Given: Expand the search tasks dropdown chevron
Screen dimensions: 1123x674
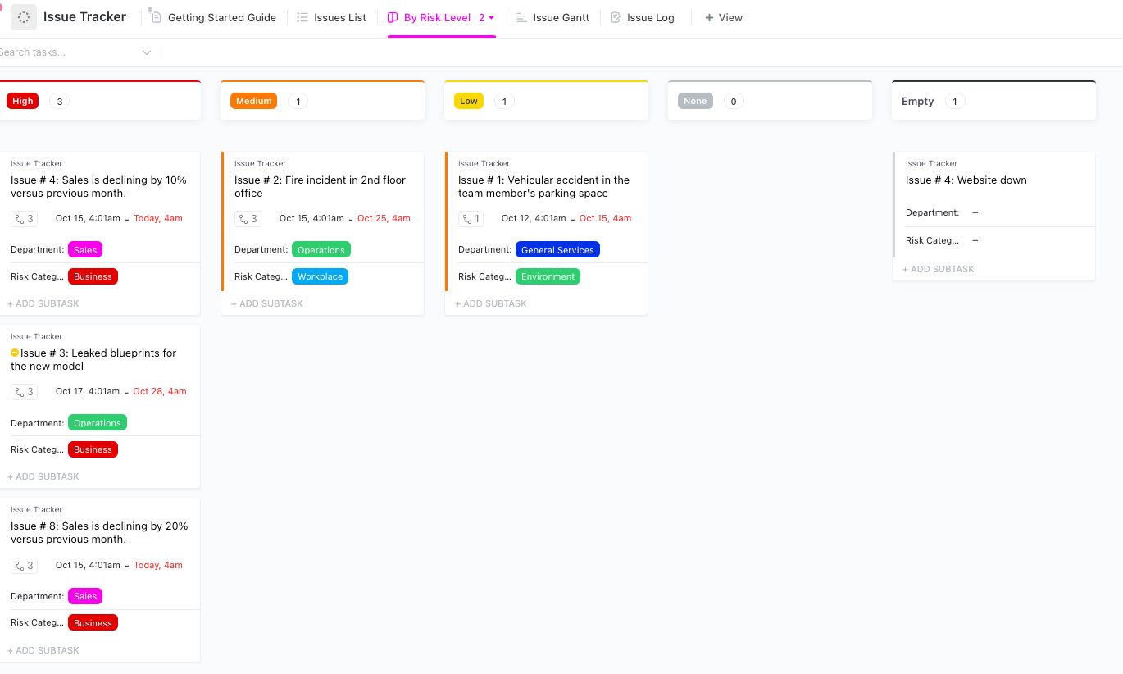Looking at the screenshot, I should 147,52.
